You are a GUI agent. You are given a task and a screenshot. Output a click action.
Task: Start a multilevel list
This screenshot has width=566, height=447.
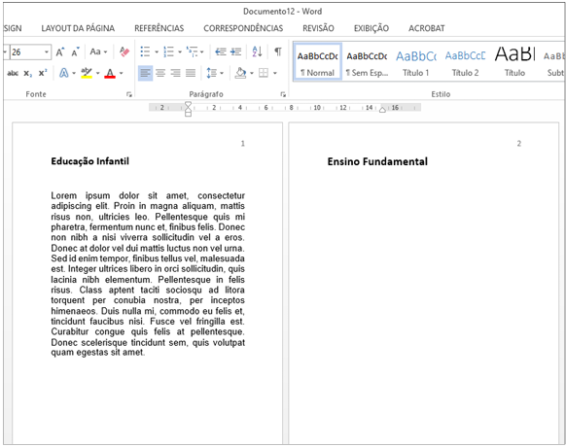click(x=192, y=52)
